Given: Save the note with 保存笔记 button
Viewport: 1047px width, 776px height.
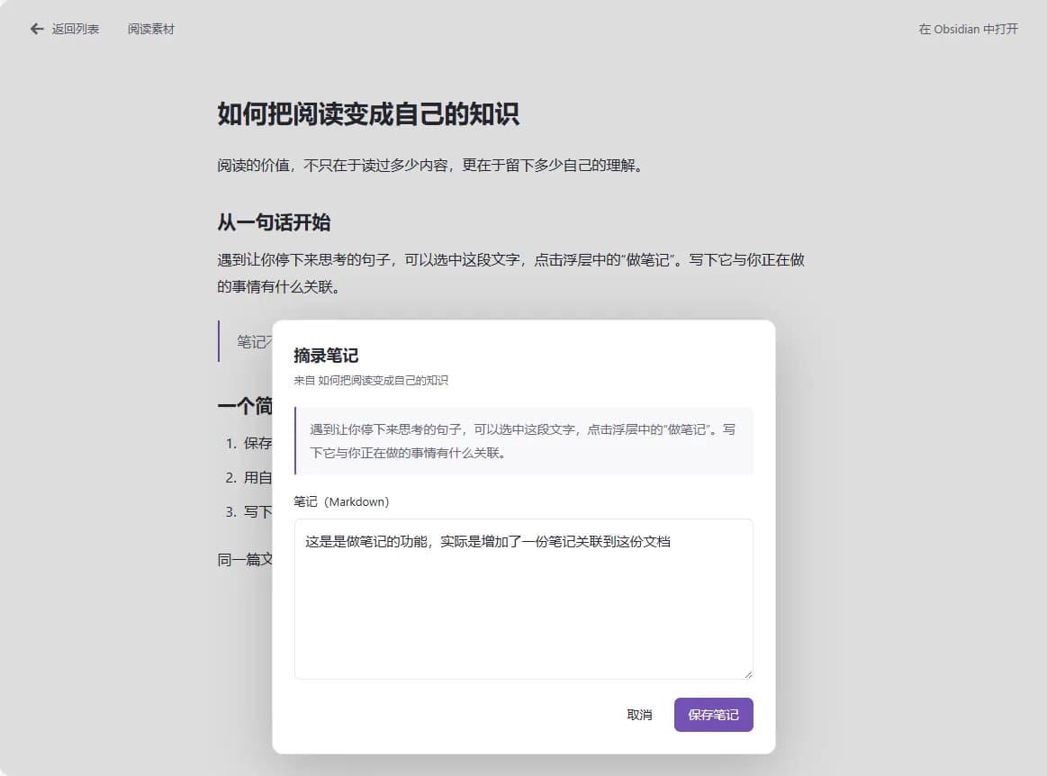Looking at the screenshot, I should tap(713, 715).
